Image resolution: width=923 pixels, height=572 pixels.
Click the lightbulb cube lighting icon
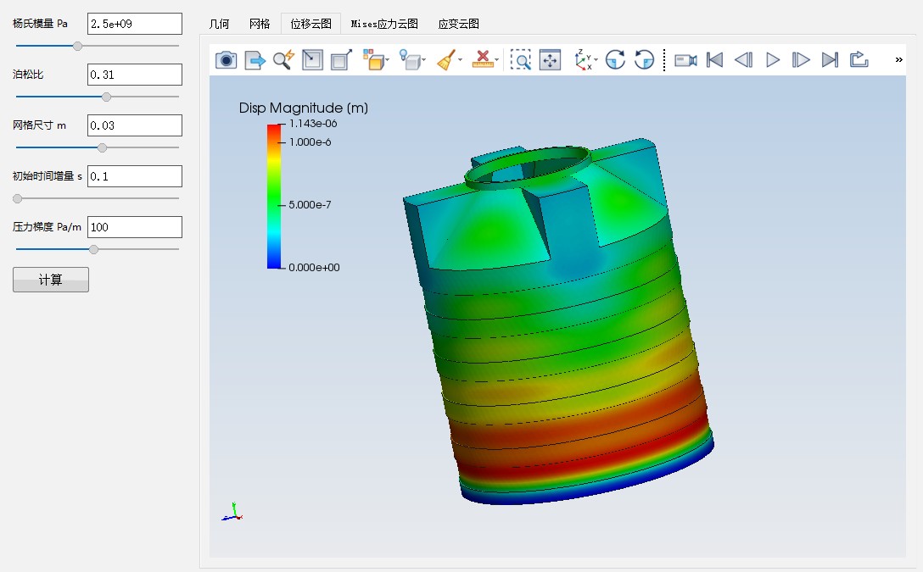coord(410,60)
